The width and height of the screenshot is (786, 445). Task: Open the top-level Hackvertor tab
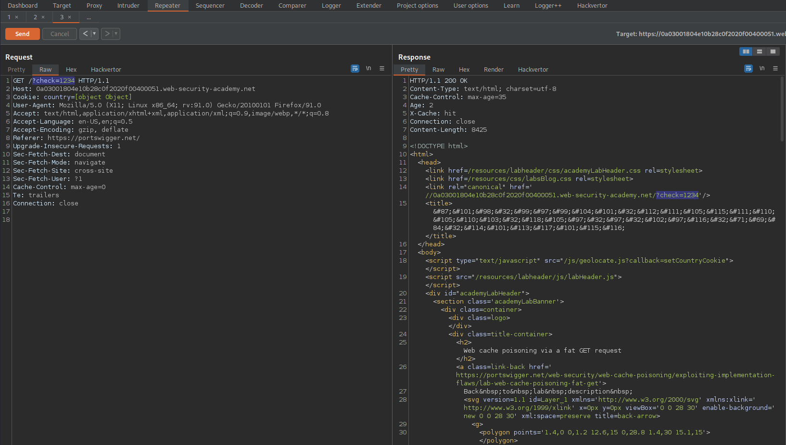pyautogui.click(x=592, y=6)
